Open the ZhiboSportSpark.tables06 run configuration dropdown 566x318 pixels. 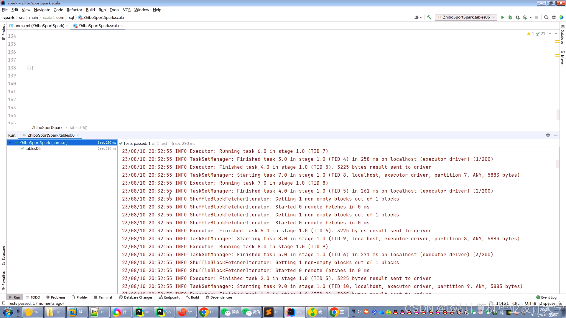466,17
